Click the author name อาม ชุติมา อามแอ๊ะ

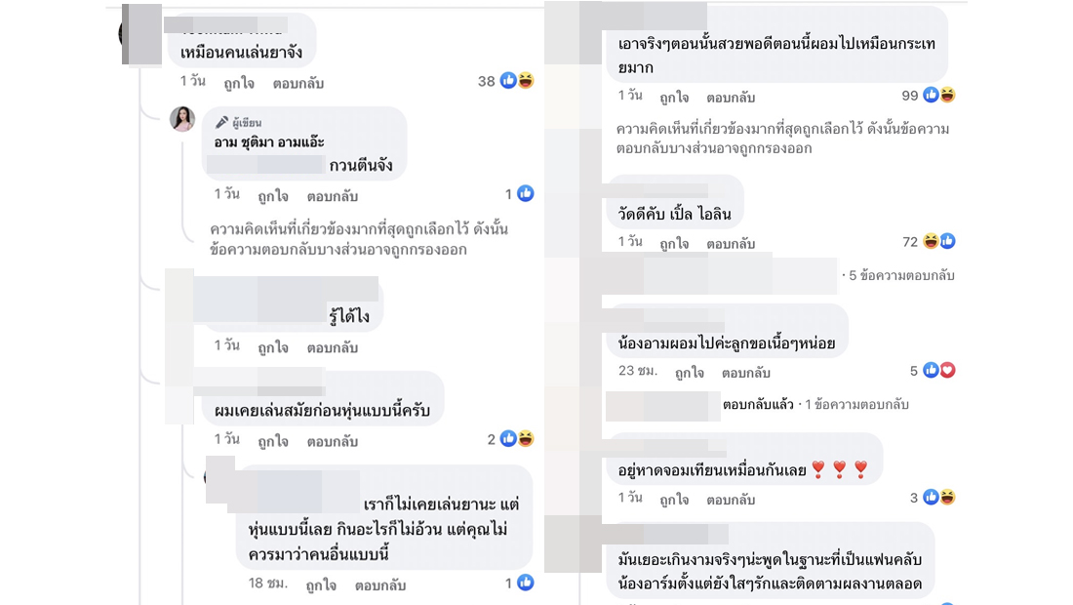coord(269,142)
